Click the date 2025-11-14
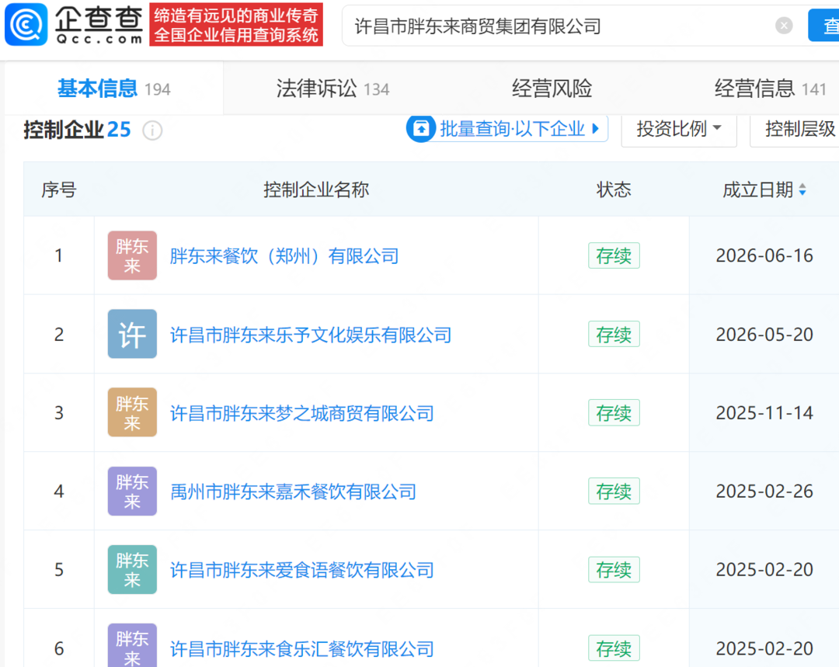Image resolution: width=839 pixels, height=667 pixels. click(764, 413)
